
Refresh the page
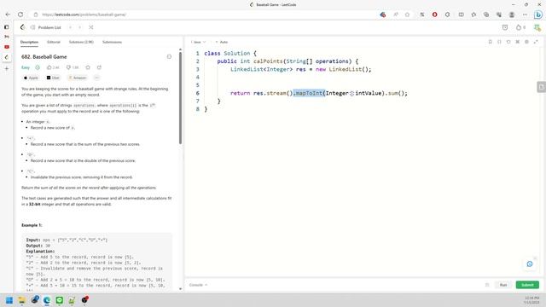coord(20,14)
